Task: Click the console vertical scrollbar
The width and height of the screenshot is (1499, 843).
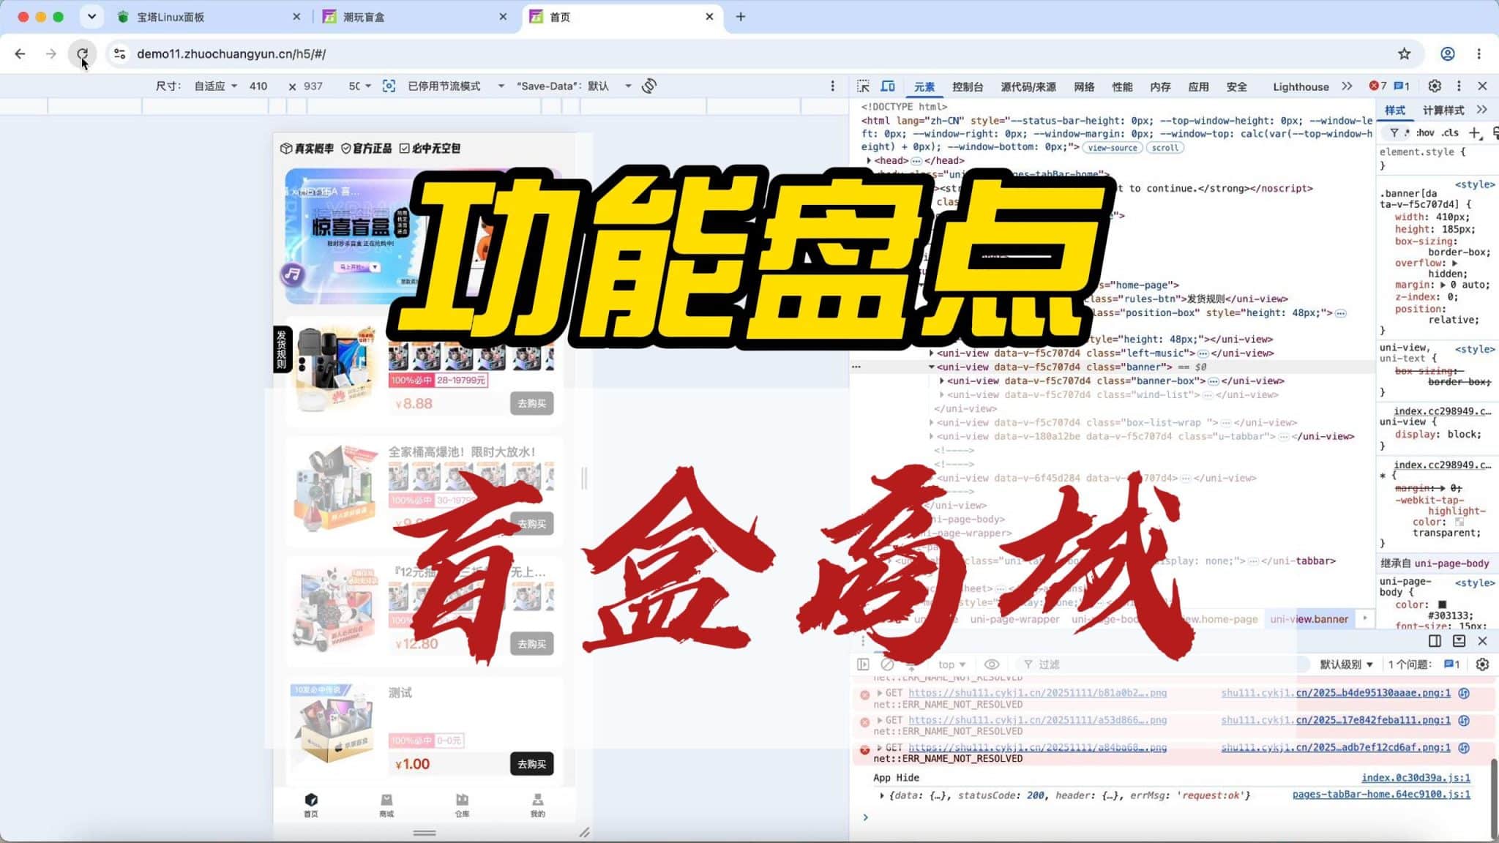Action: click(1493, 798)
